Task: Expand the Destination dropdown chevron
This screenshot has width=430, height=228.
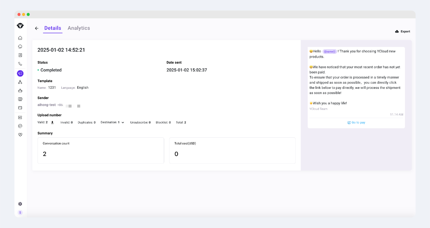Action: (123, 123)
